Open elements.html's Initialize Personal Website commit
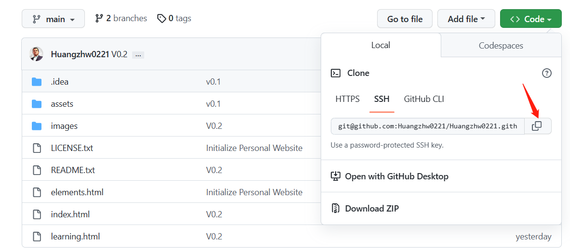Image resolution: width=570 pixels, height=250 pixels. pos(254,192)
